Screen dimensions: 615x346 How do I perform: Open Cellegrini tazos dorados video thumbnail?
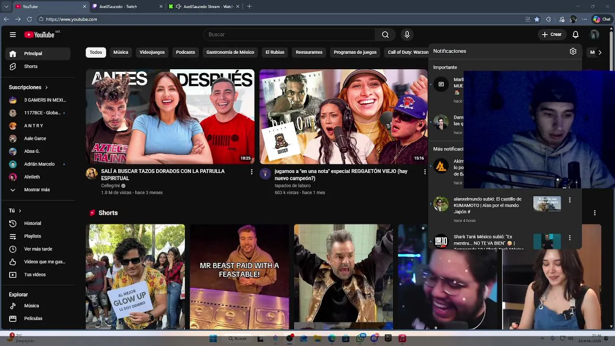click(x=170, y=117)
